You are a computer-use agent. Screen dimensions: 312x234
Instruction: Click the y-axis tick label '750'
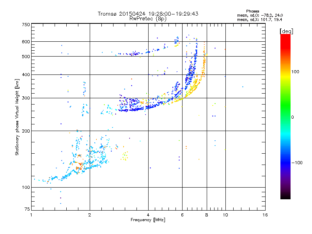click(x=26, y=25)
